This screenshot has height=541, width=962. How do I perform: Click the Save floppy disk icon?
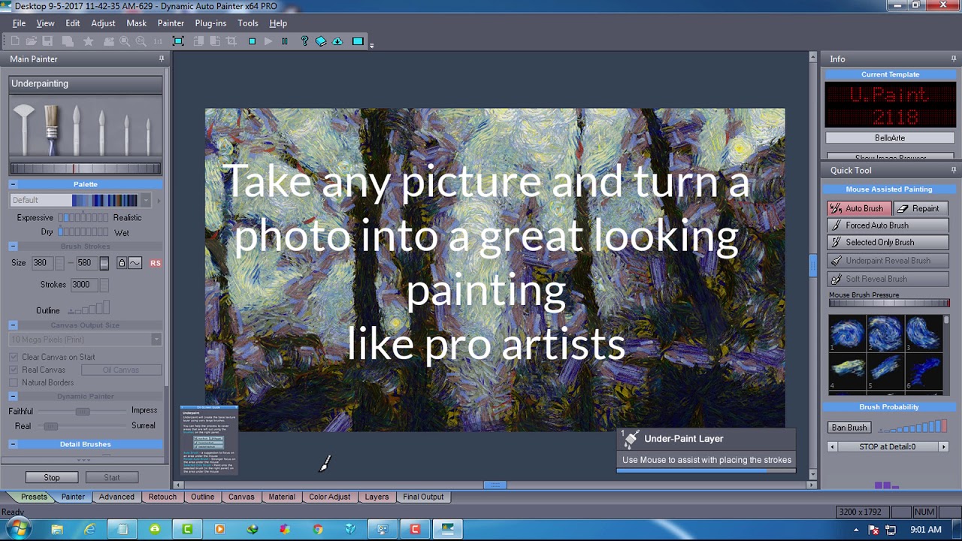pos(47,41)
